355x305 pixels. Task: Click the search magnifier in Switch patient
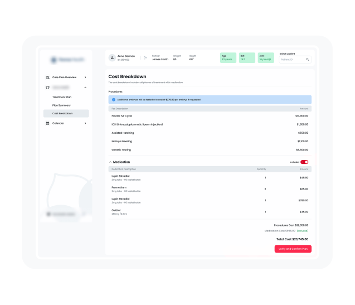(307, 59)
